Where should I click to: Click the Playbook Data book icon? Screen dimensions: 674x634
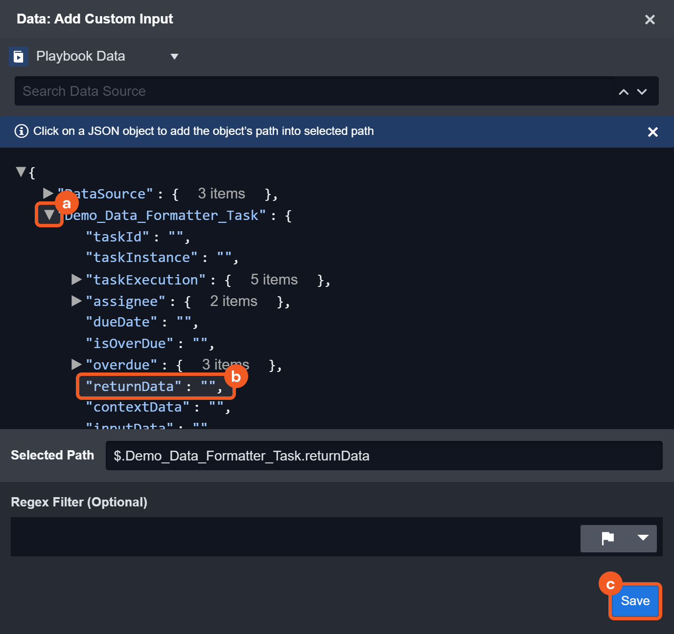tap(19, 57)
